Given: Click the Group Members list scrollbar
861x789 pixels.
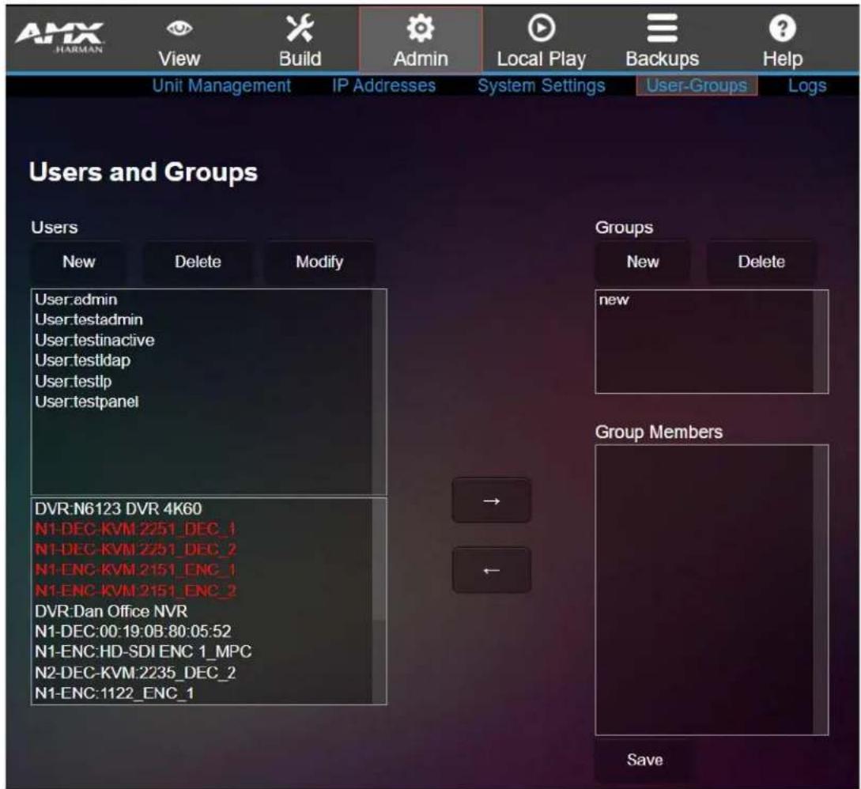Looking at the screenshot, I should 821,590.
